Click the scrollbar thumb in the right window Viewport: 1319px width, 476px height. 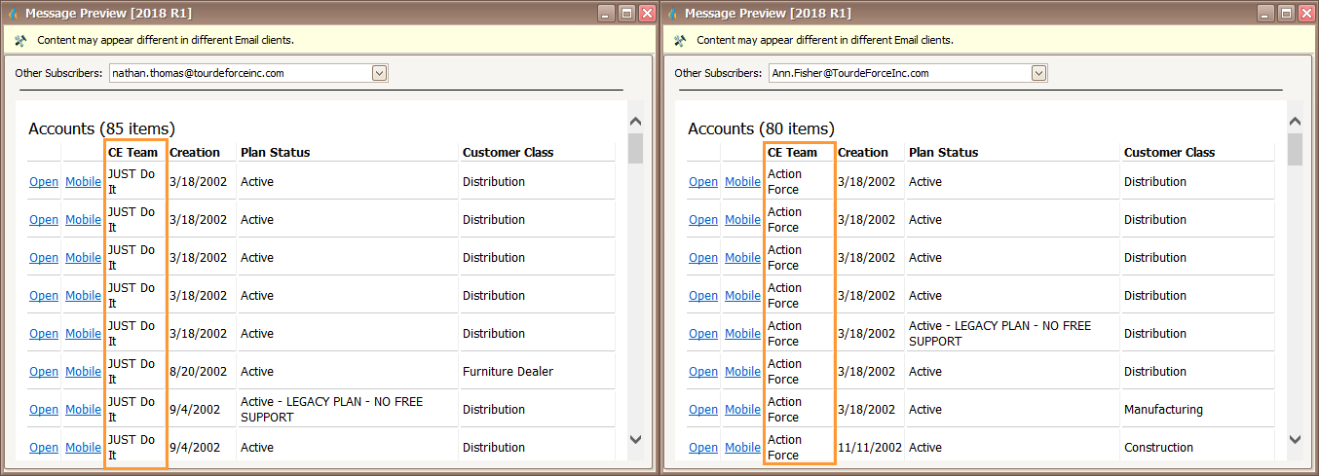[x=1295, y=151]
